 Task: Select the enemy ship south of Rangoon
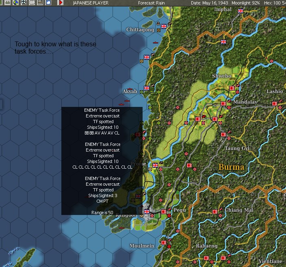(x=121, y=228)
